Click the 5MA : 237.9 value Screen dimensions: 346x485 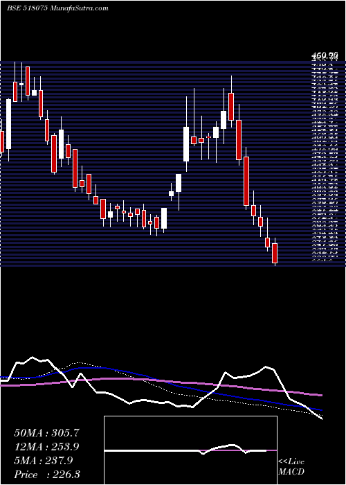[44, 461]
